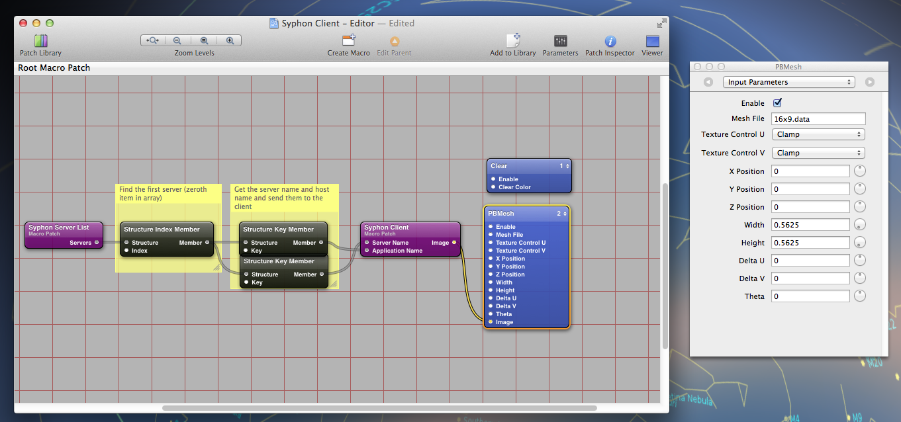Click the Add to Library icon
Screen dimensions: 901x422
pyautogui.click(x=513, y=40)
